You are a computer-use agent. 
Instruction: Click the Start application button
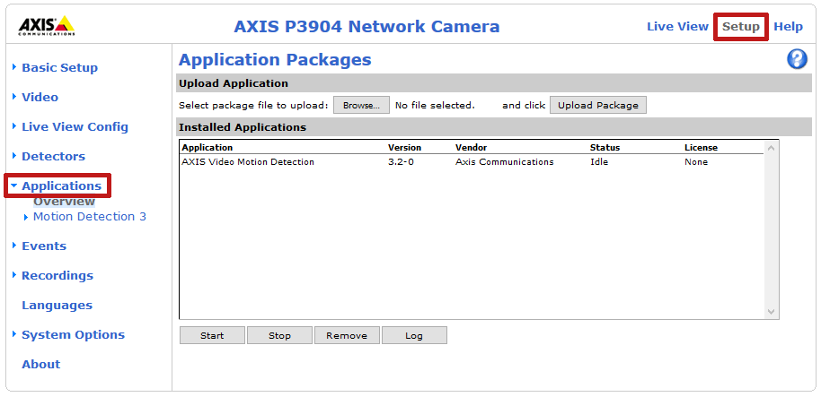pyautogui.click(x=212, y=335)
